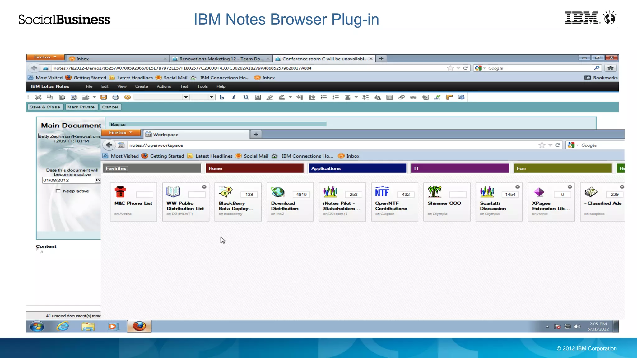This screenshot has width=637, height=358.
Task: Click the inactive date field 01/08/2012
Action: 68,180
